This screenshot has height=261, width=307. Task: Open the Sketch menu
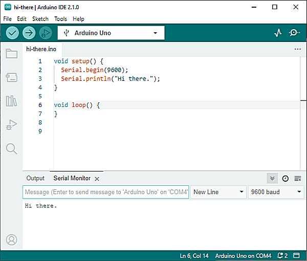(x=40, y=19)
